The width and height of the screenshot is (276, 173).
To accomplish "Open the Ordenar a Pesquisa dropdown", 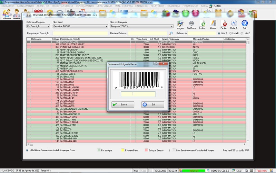I will (x=38, y=26).
